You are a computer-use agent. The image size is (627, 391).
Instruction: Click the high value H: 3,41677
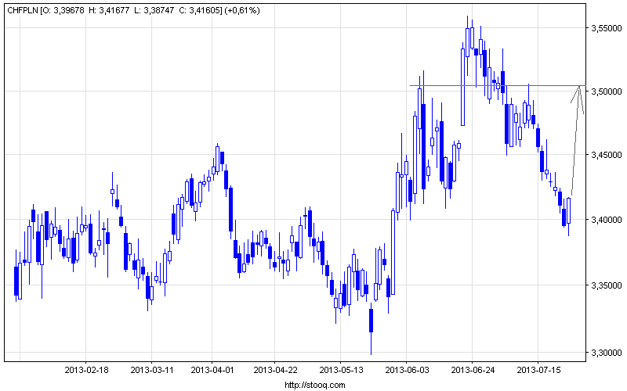109,11
